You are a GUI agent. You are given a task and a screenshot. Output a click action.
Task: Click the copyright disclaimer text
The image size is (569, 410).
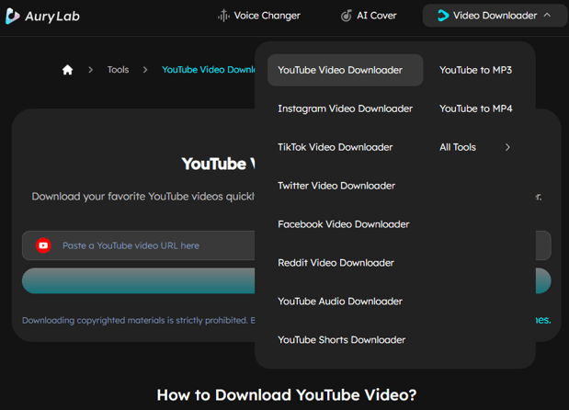coord(139,321)
